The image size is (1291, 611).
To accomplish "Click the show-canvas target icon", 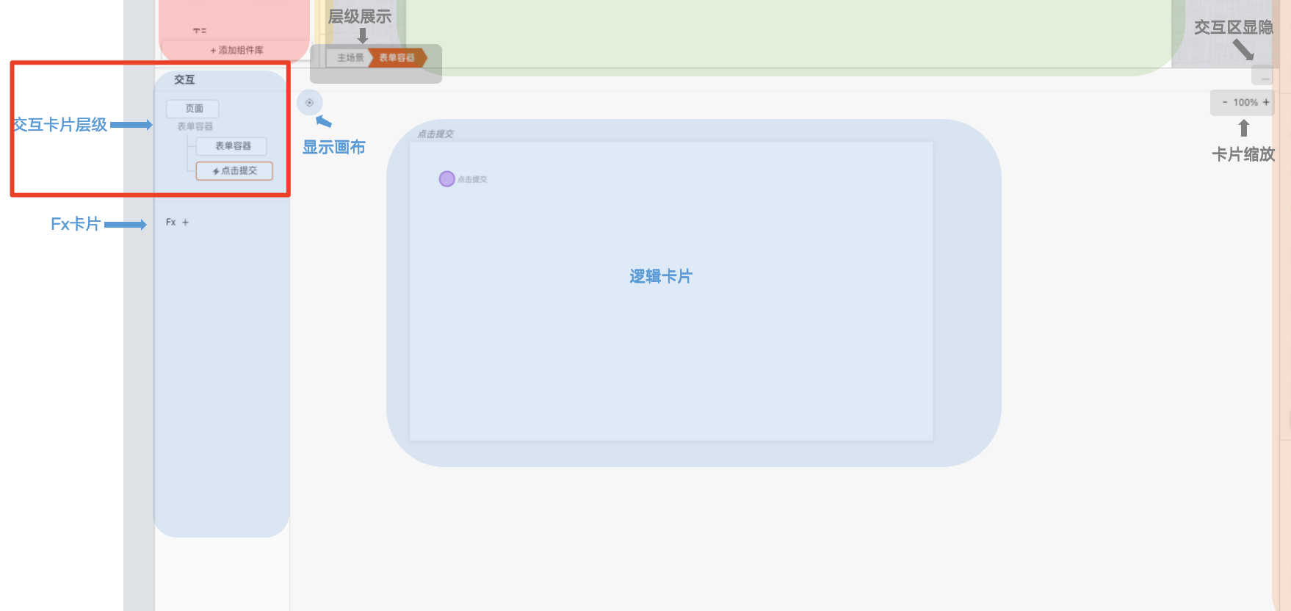I will coord(309,103).
